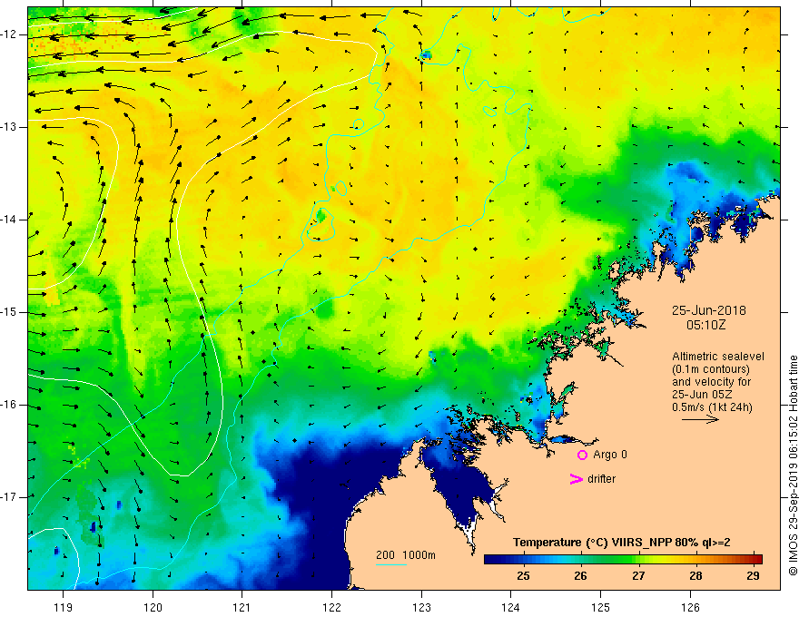Click the latitude axis label '-13'
The image size is (799, 617).
click(x=10, y=127)
